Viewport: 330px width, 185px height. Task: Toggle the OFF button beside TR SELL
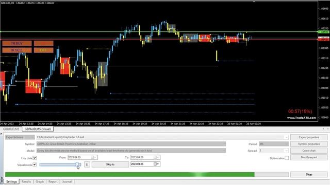(43, 50)
